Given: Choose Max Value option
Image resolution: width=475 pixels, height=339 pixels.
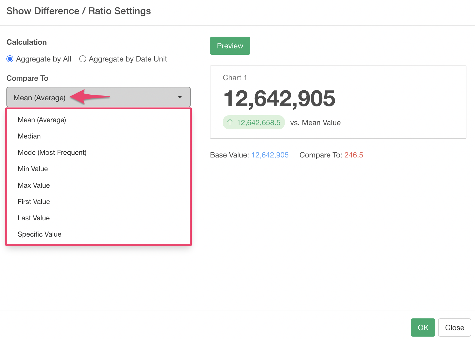Looking at the screenshot, I should click(34, 185).
